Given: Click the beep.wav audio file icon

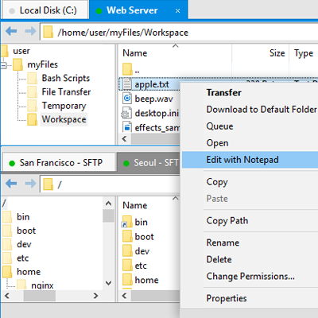Looking at the screenshot, I should pos(127,99).
